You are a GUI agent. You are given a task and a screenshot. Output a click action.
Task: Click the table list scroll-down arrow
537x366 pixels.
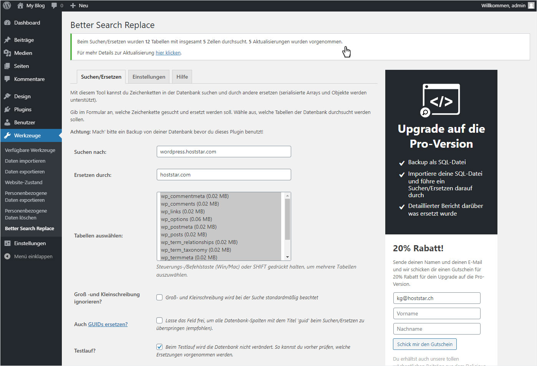click(x=287, y=257)
